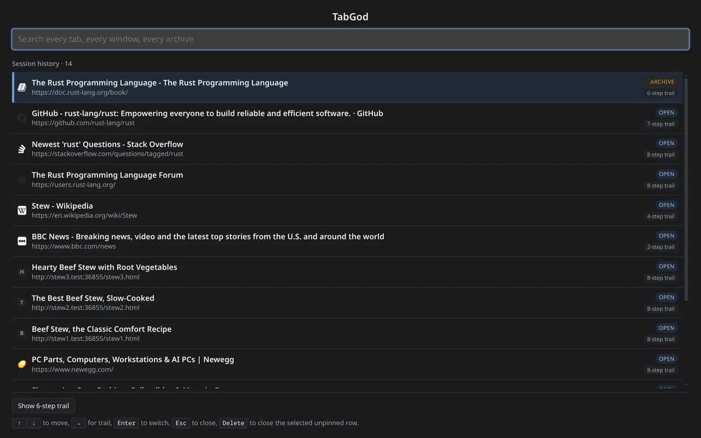701x438 pixels.
Task: Click the OPEN badge on Stack Overflow row
Action: [x=666, y=143]
